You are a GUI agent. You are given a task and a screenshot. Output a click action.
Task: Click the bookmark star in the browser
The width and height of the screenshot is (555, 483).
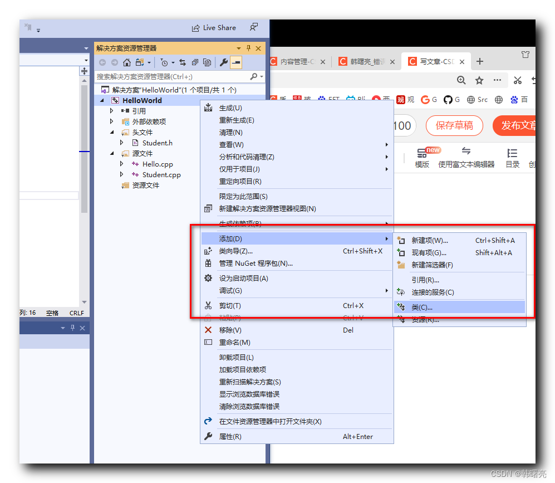(x=479, y=80)
